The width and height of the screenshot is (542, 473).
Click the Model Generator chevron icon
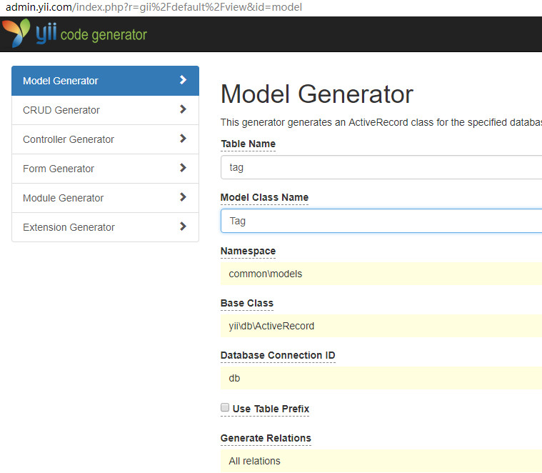(x=184, y=80)
